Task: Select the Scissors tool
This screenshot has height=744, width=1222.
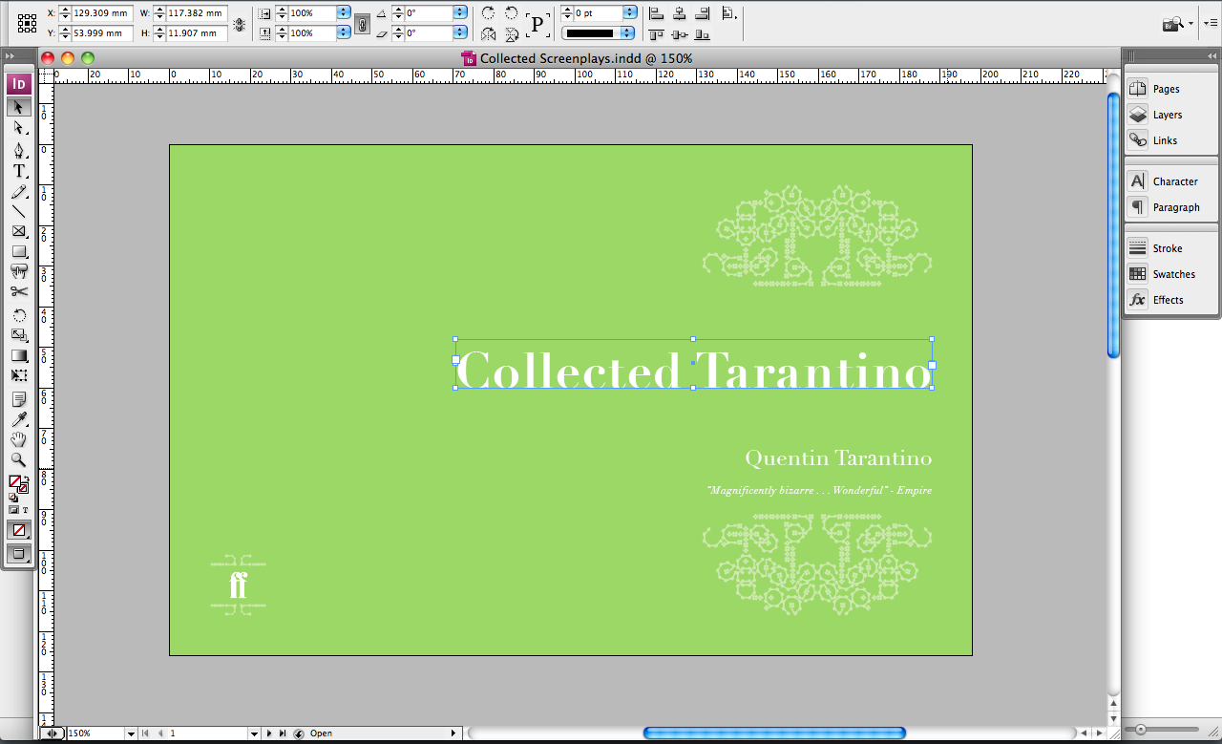Action: click(x=19, y=291)
